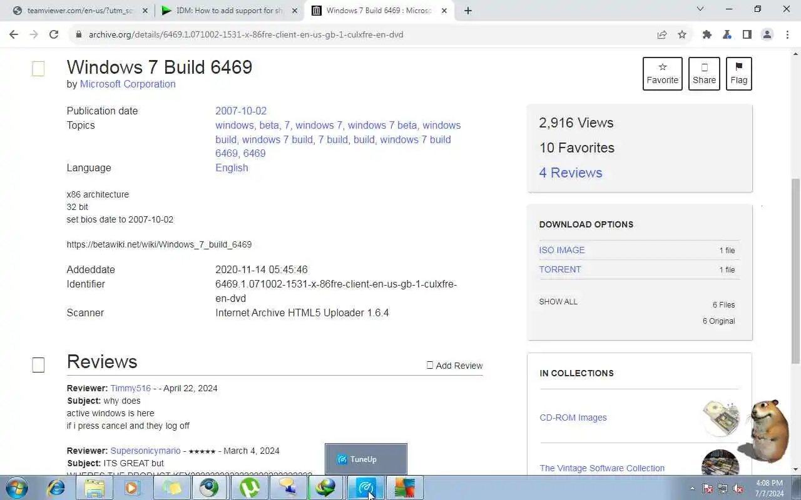Click the icon beside Reviews heading
This screenshot has width=801, height=500.
pos(38,365)
